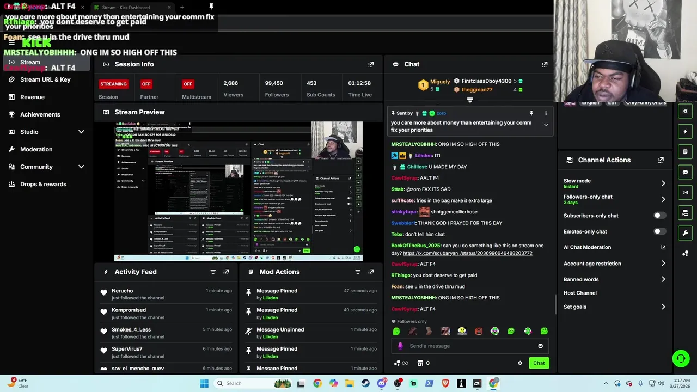Click the shop icon showing 0
The height and width of the screenshot is (392, 697).
click(423, 363)
